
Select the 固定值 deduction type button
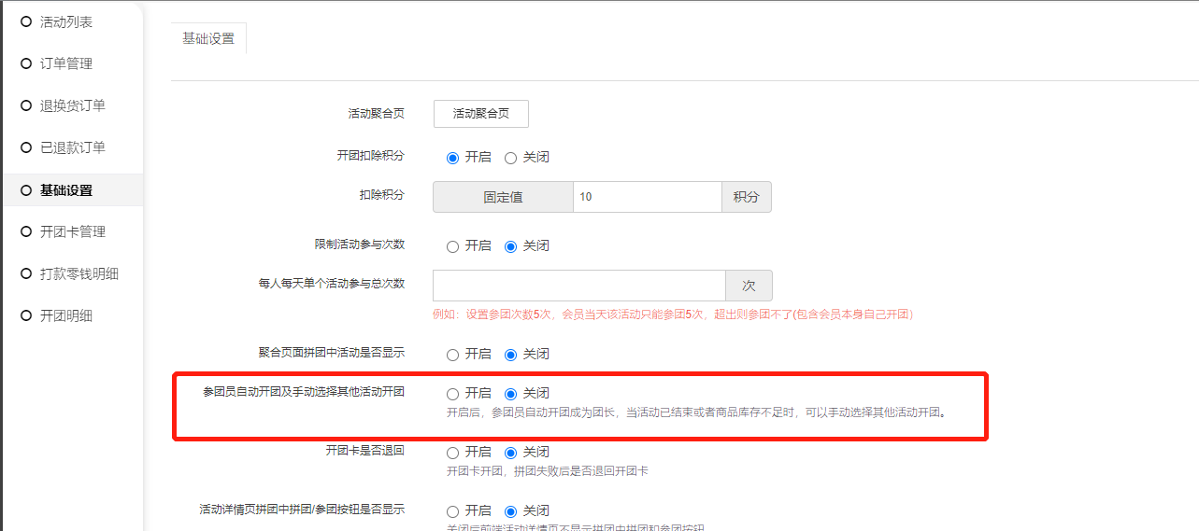[x=503, y=197]
